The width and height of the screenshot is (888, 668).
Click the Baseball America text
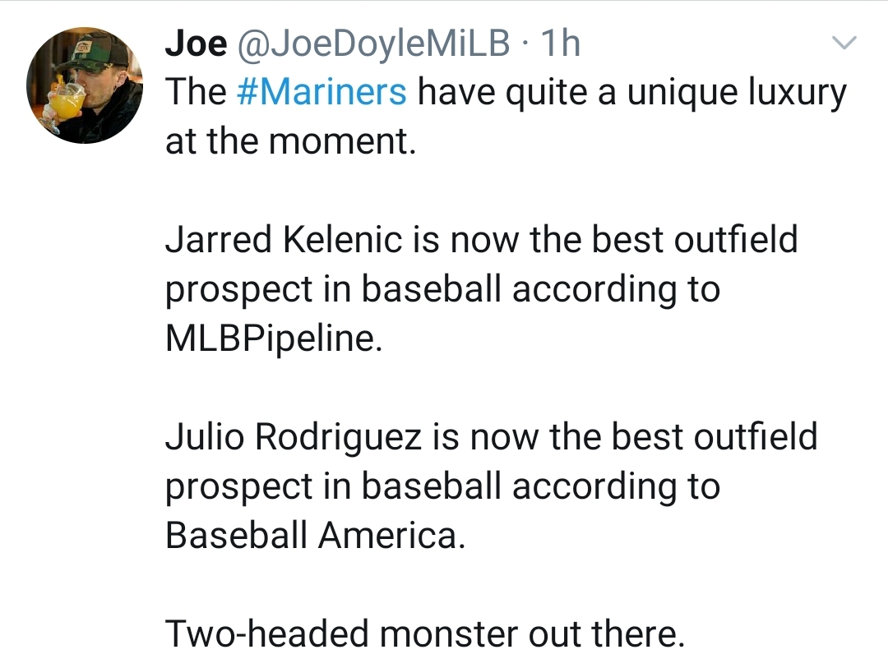point(316,535)
